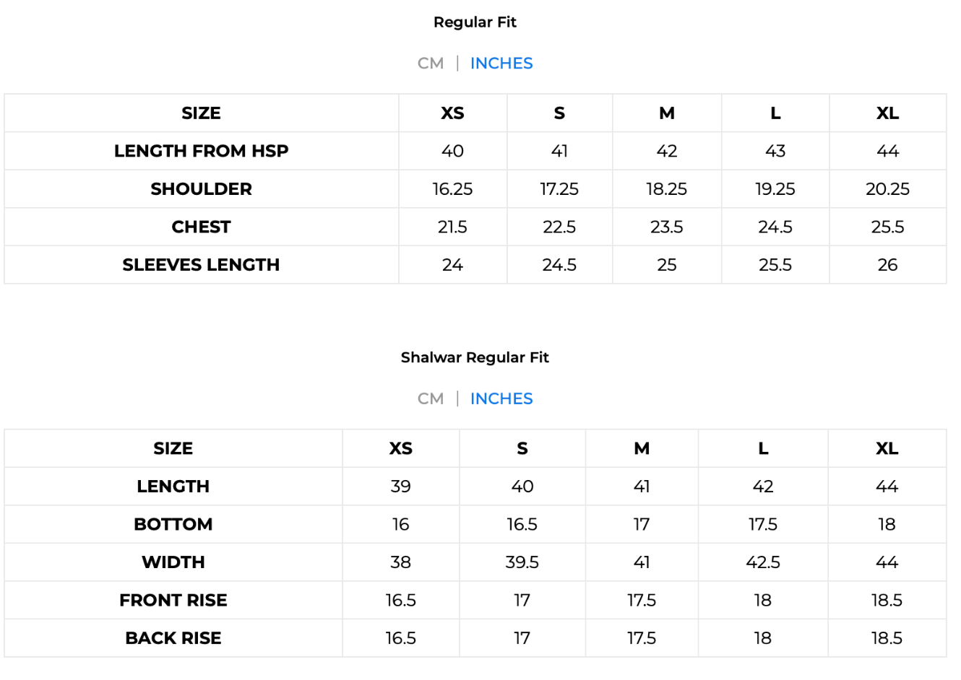
Task: Select the BOTTOM row label in Shalwar table
Action: pos(173,524)
